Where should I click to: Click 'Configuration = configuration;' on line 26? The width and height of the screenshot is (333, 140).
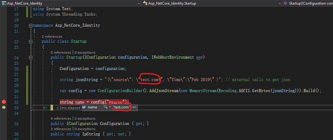click(93, 68)
